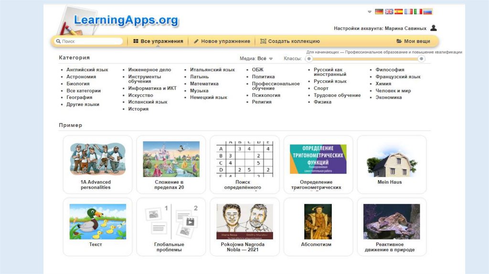Viewport: 489px width, 274px height.
Task: Open the Реактивное движение в природе exercise
Action: (x=392, y=227)
